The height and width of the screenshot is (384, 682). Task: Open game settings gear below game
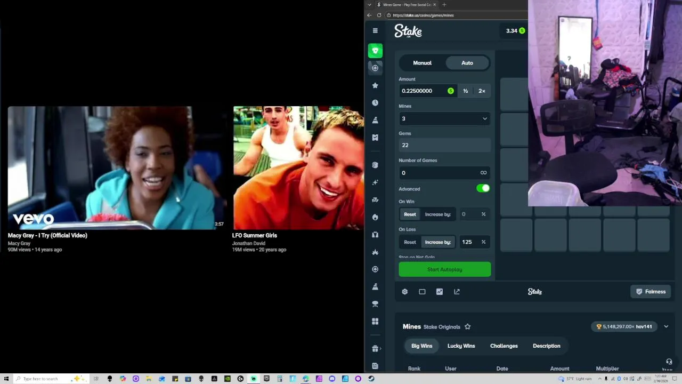point(405,292)
